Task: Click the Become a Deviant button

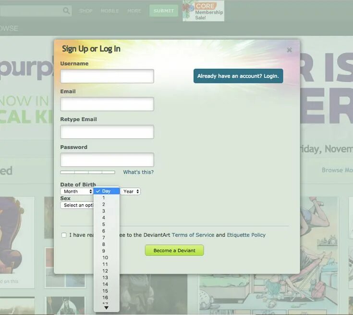Action: (x=174, y=250)
